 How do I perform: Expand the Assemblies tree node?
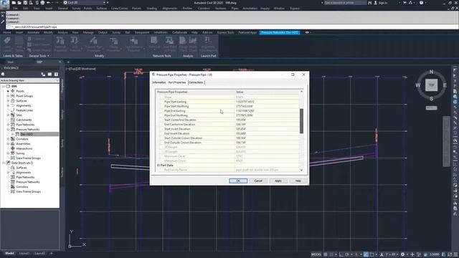[x=8, y=143]
